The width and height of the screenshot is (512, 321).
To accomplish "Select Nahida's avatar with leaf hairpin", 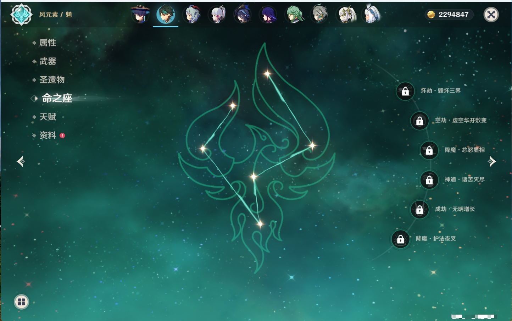I will point(346,15).
